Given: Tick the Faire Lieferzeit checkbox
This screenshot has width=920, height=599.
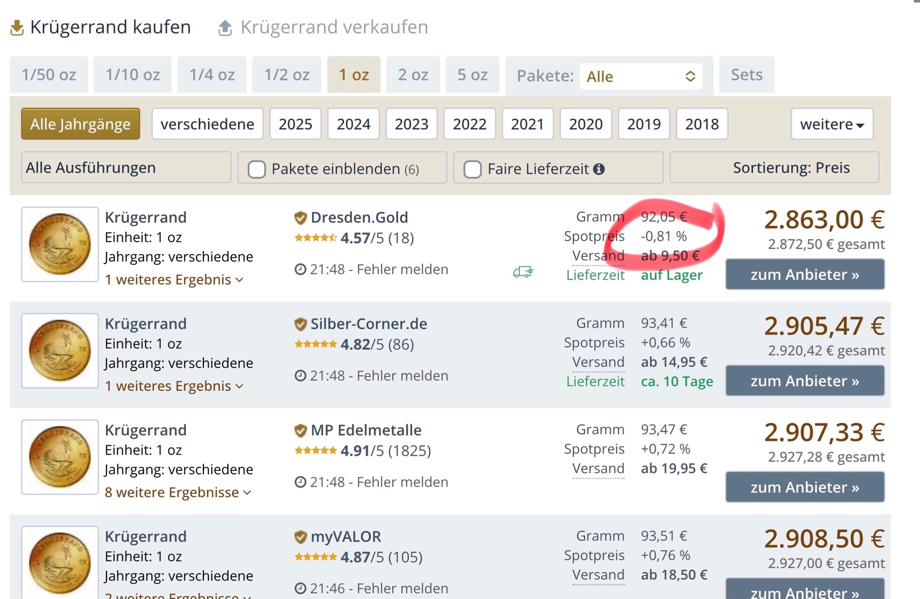Looking at the screenshot, I should (472, 169).
